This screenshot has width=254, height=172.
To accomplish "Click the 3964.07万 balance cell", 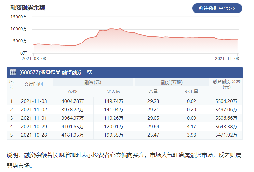I will click(x=73, y=118).
